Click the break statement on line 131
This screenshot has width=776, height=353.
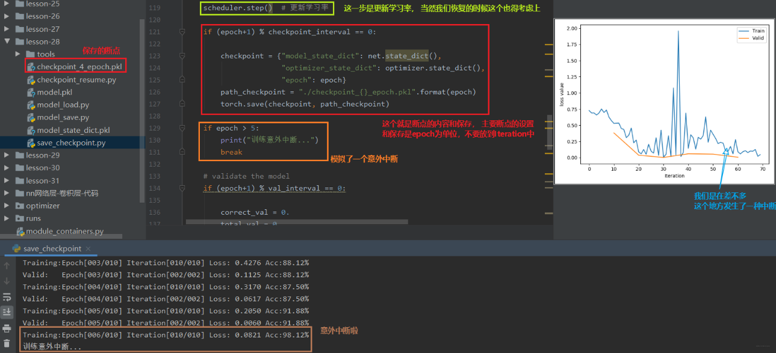231,152
